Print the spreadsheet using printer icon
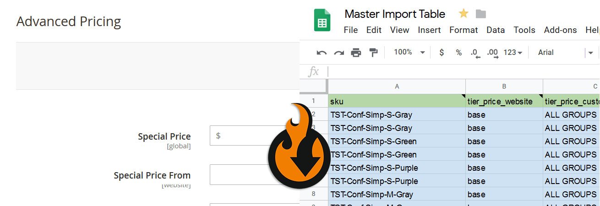The height and width of the screenshot is (206, 600). coord(356,53)
